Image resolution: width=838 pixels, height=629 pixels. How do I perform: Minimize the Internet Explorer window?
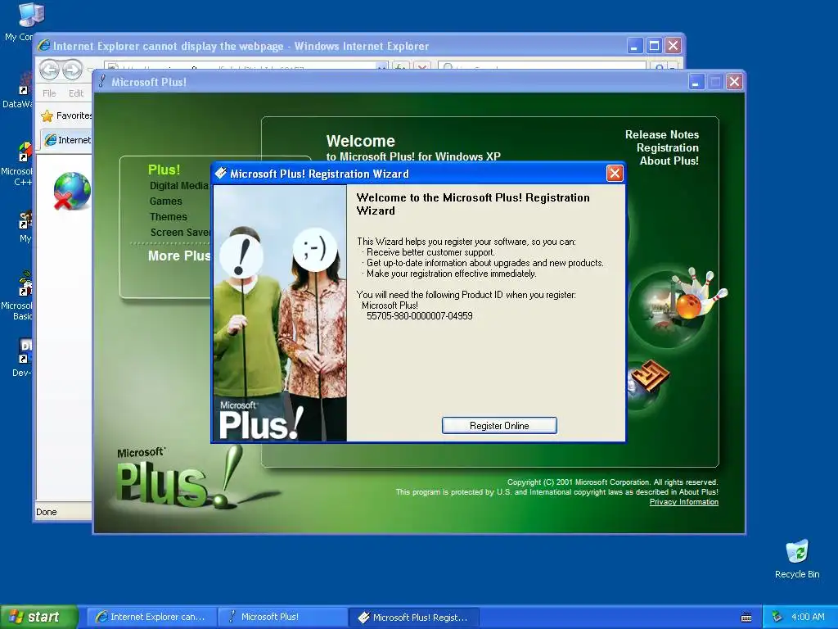(634, 46)
